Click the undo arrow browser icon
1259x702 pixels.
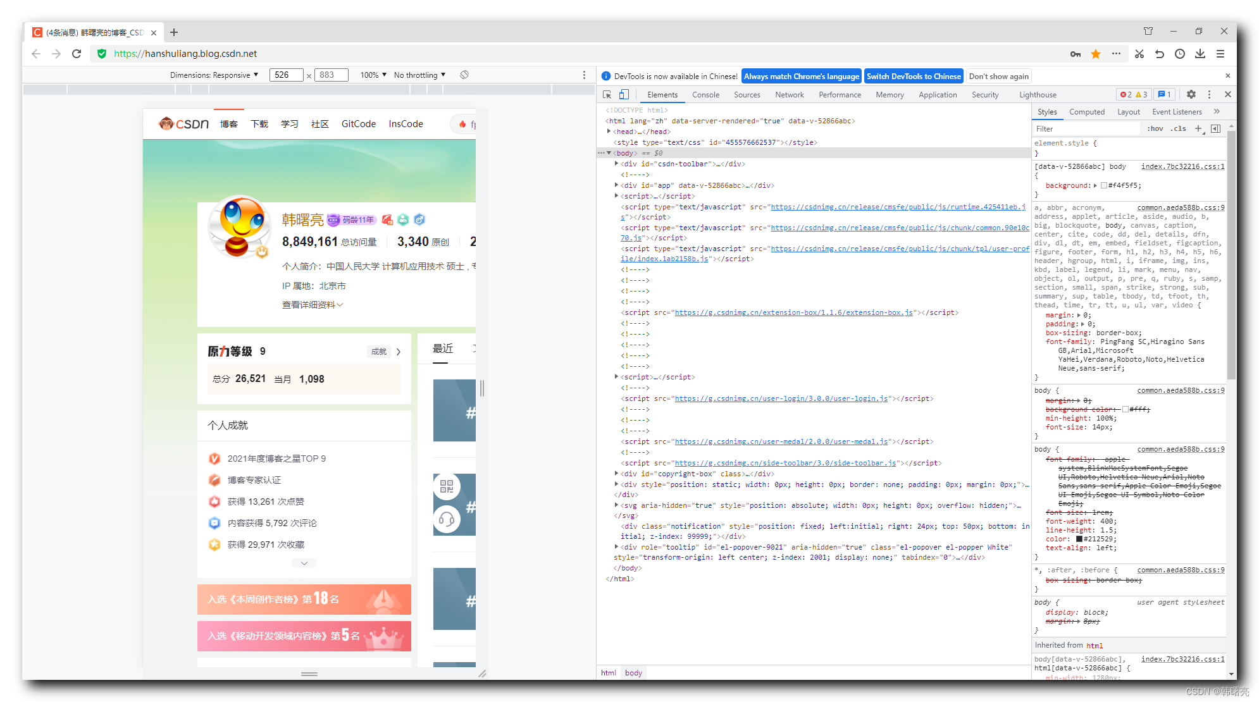[1160, 54]
